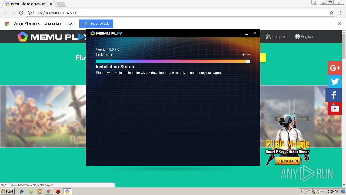
Task: Open the Chrome three-dot menu
Action: click(x=340, y=13)
